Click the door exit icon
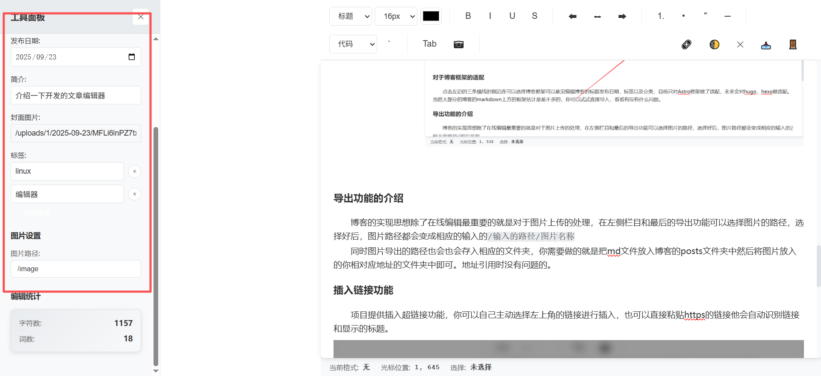821x376 pixels. pos(792,44)
